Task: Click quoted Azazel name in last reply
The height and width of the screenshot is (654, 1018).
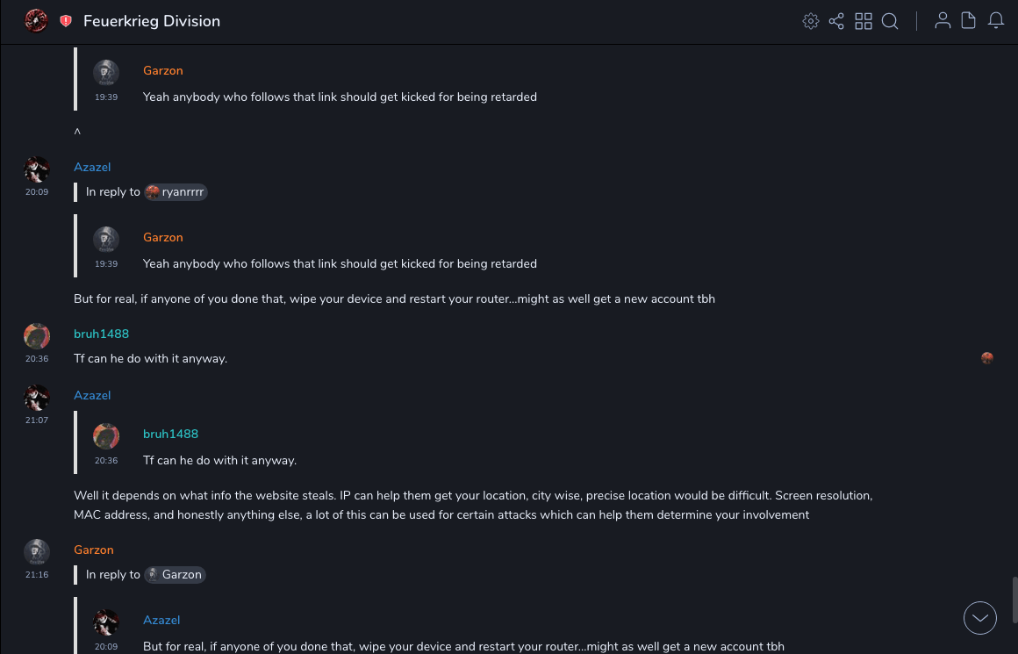Action: coord(161,620)
